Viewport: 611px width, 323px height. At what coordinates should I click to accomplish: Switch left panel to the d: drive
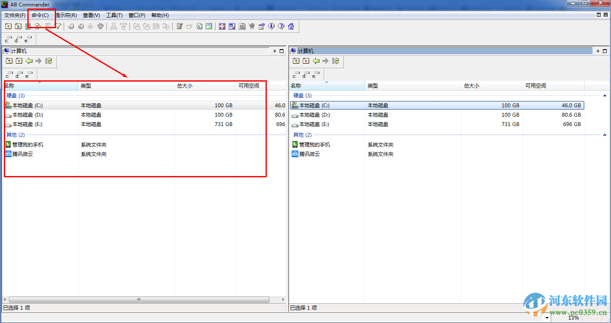coord(18,75)
